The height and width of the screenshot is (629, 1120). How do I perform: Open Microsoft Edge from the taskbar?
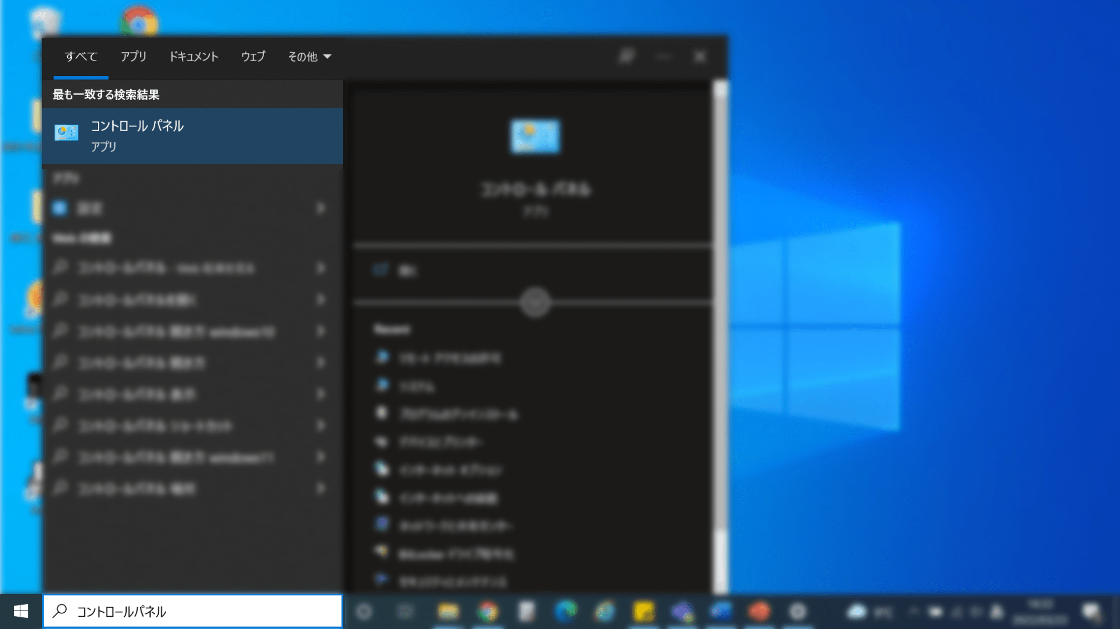(566, 611)
